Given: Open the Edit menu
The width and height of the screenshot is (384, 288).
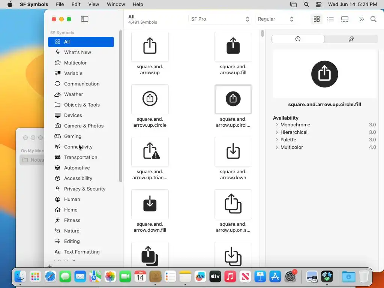Looking at the screenshot, I should (76, 4).
